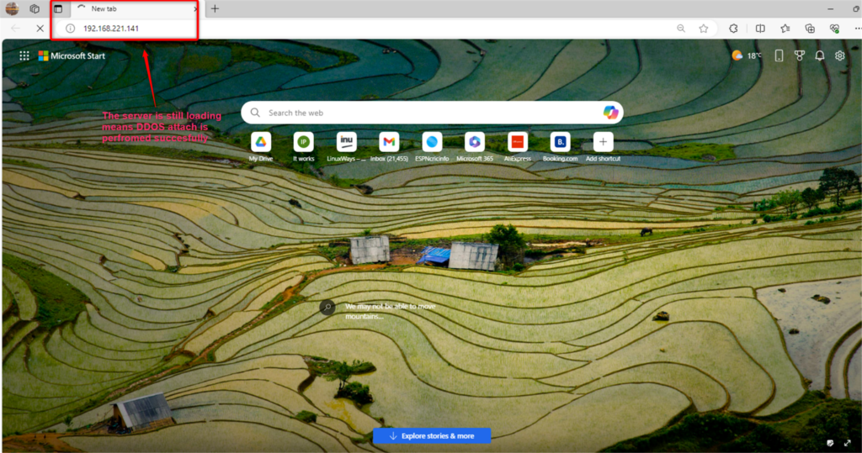The image size is (862, 453).
Task: Click Explore stories & more
Action: pyautogui.click(x=432, y=436)
